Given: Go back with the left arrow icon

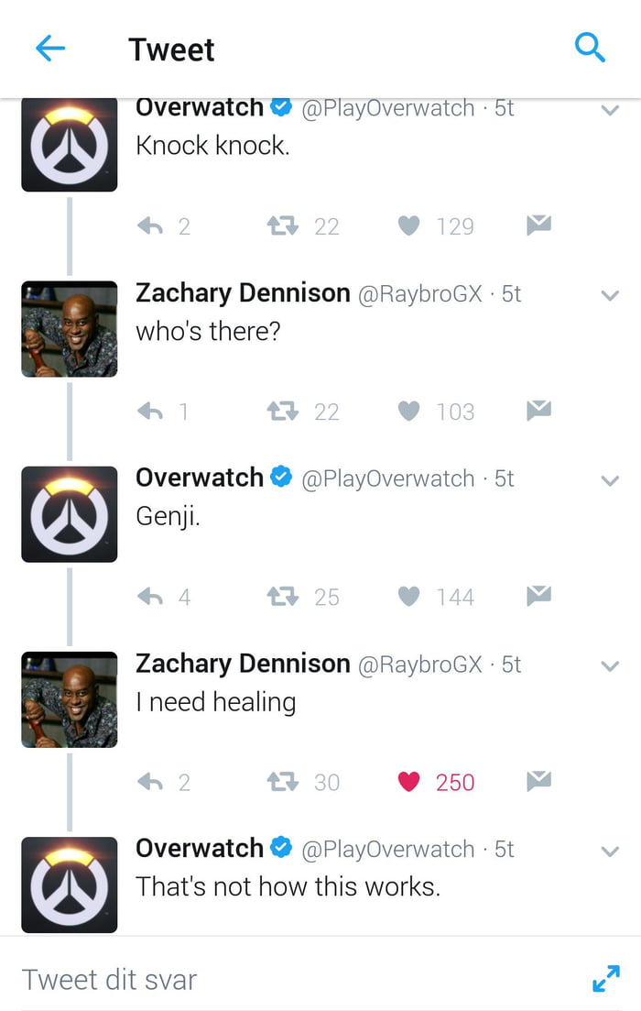Looking at the screenshot, I should coord(50,49).
